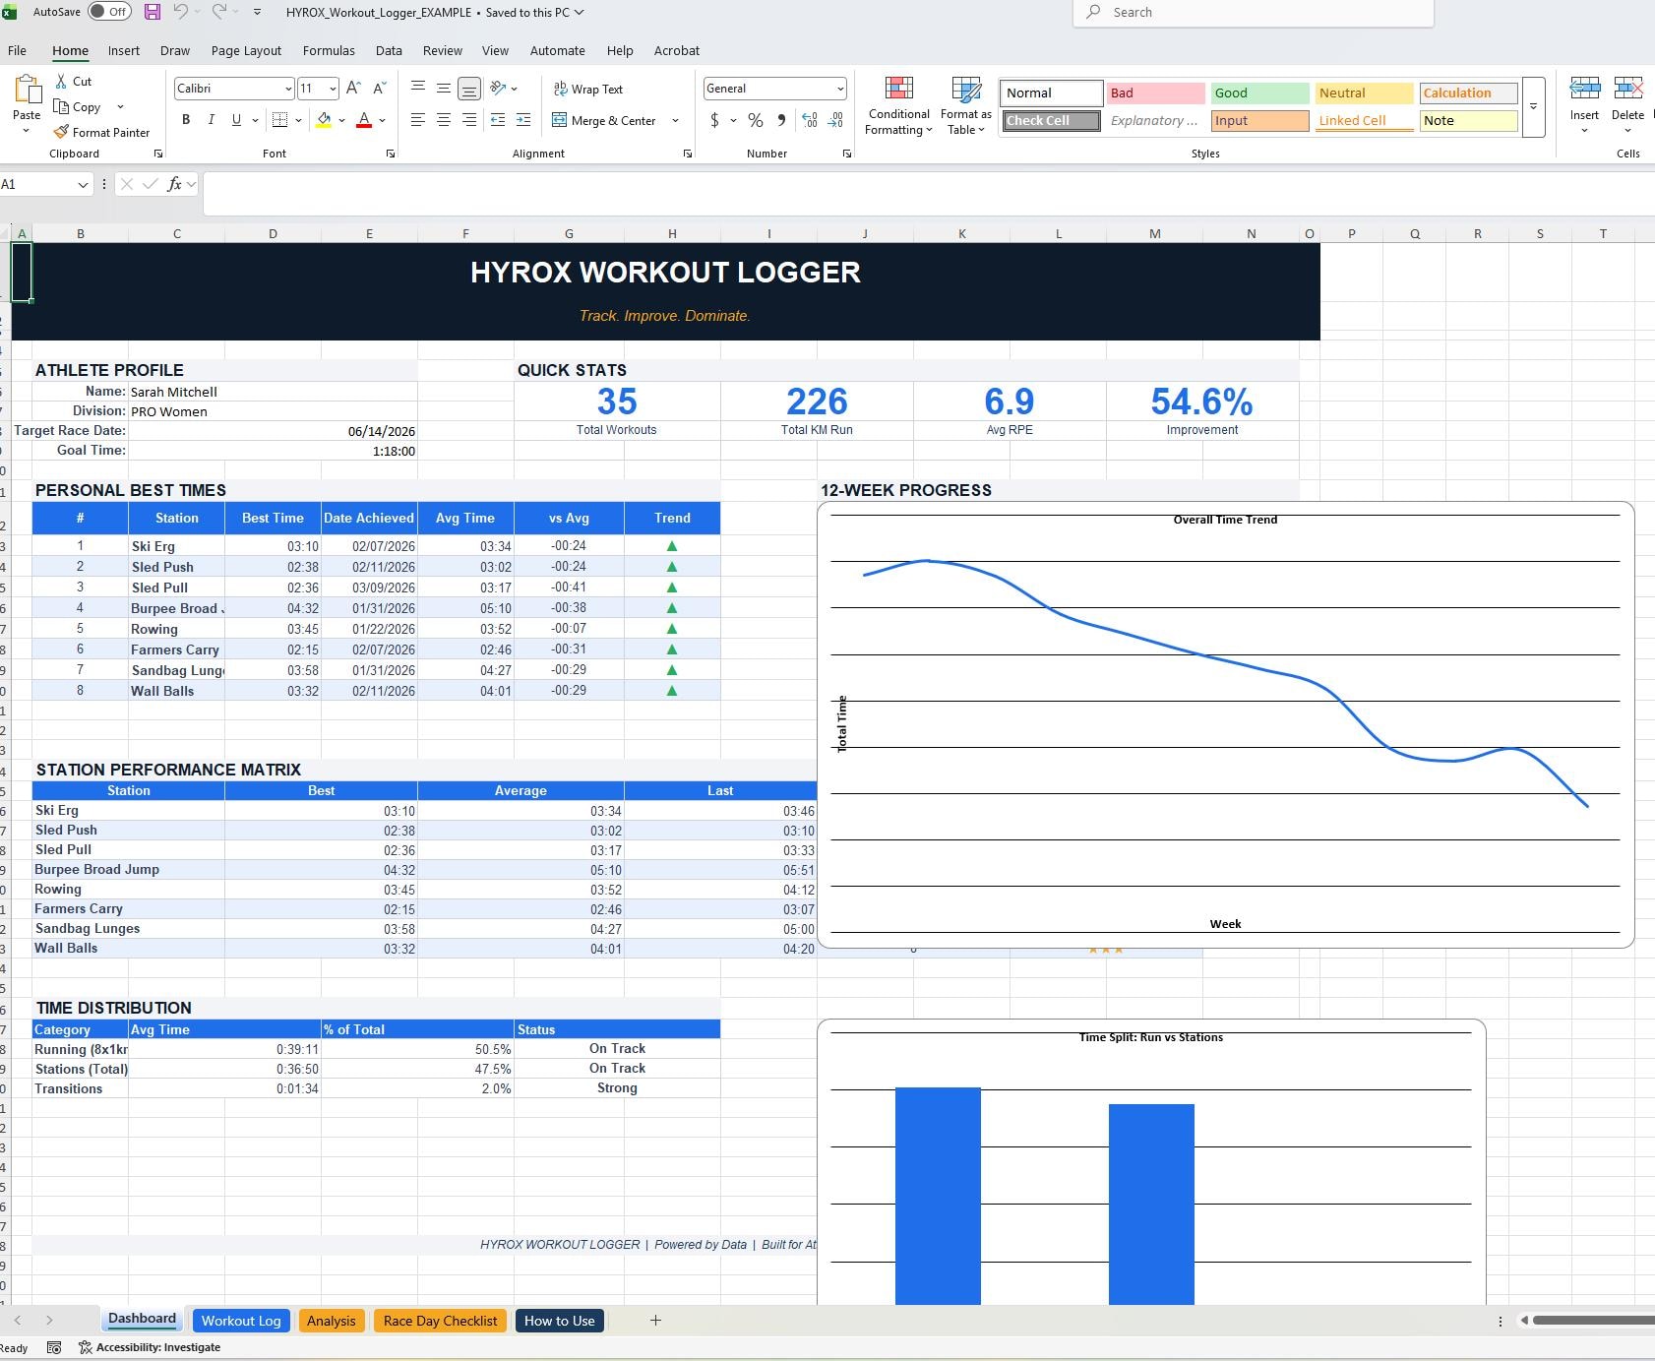Open the Page Layout ribbon tab
The image size is (1655, 1361).
coord(246,50)
